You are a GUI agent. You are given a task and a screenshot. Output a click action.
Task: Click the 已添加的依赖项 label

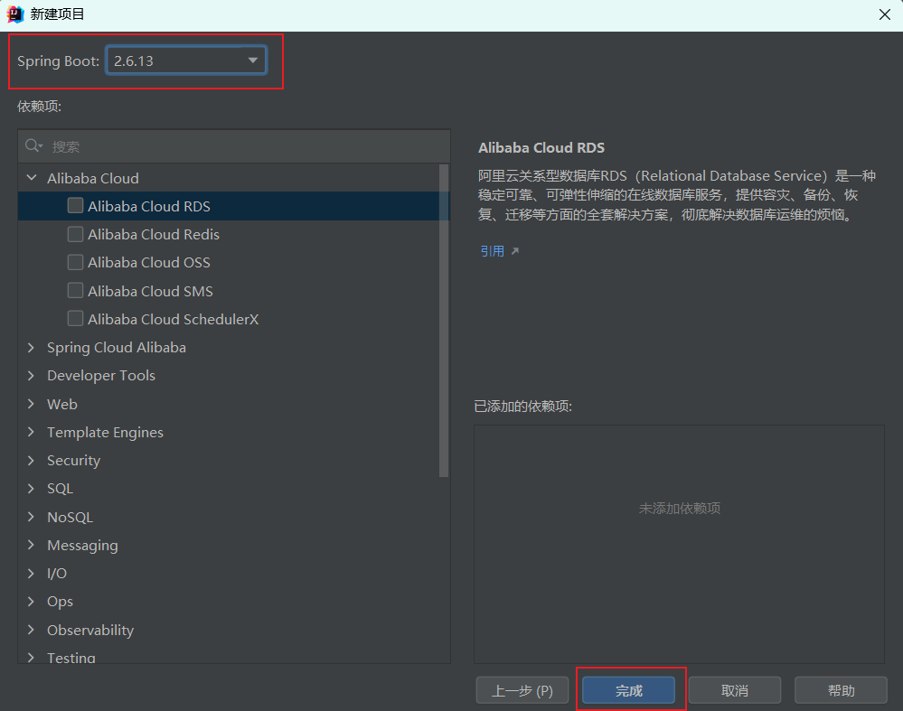click(x=523, y=407)
